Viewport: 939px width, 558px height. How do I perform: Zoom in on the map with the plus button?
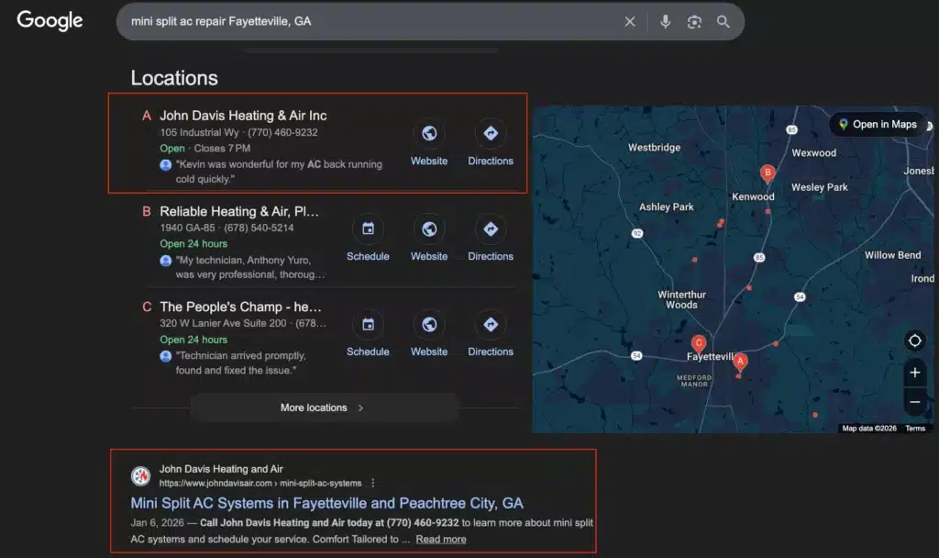(914, 373)
